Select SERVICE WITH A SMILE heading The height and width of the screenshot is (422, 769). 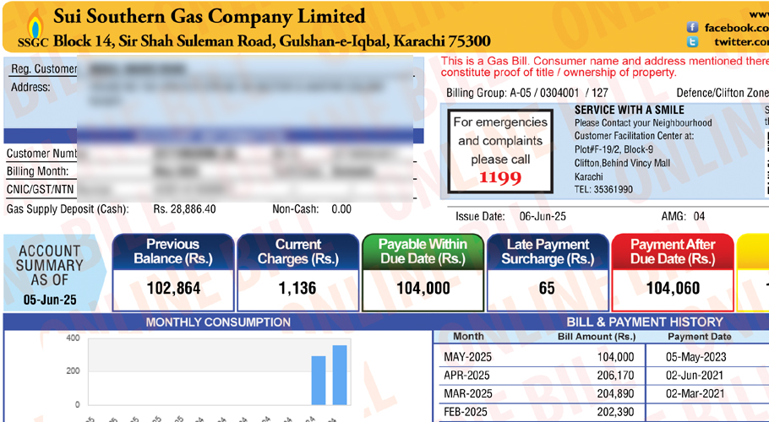[630, 110]
